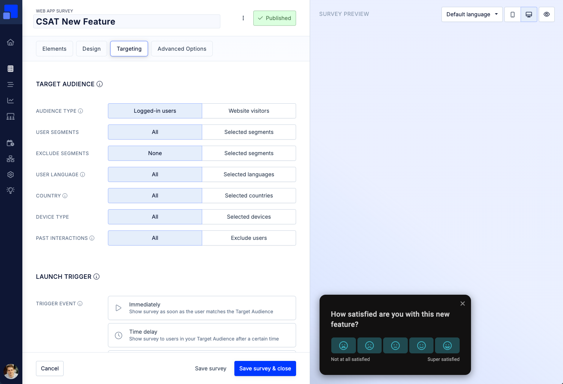The image size is (563, 384).
Task: Open settings gear icon in sidebar
Action: tap(11, 174)
